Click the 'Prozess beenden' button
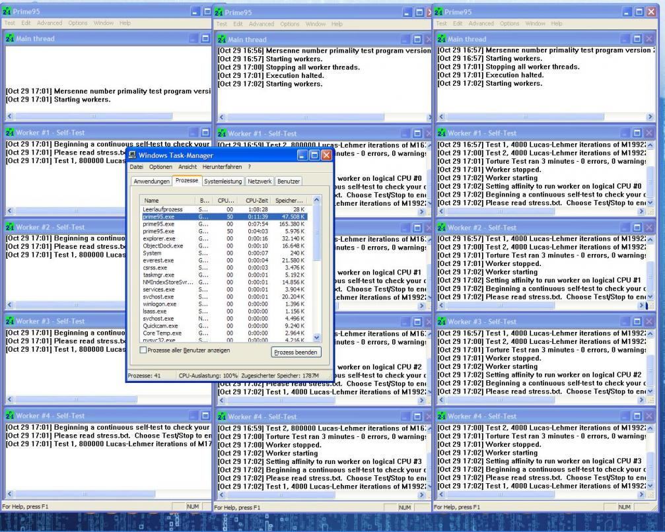The height and width of the screenshot is (532, 665). 296,352
